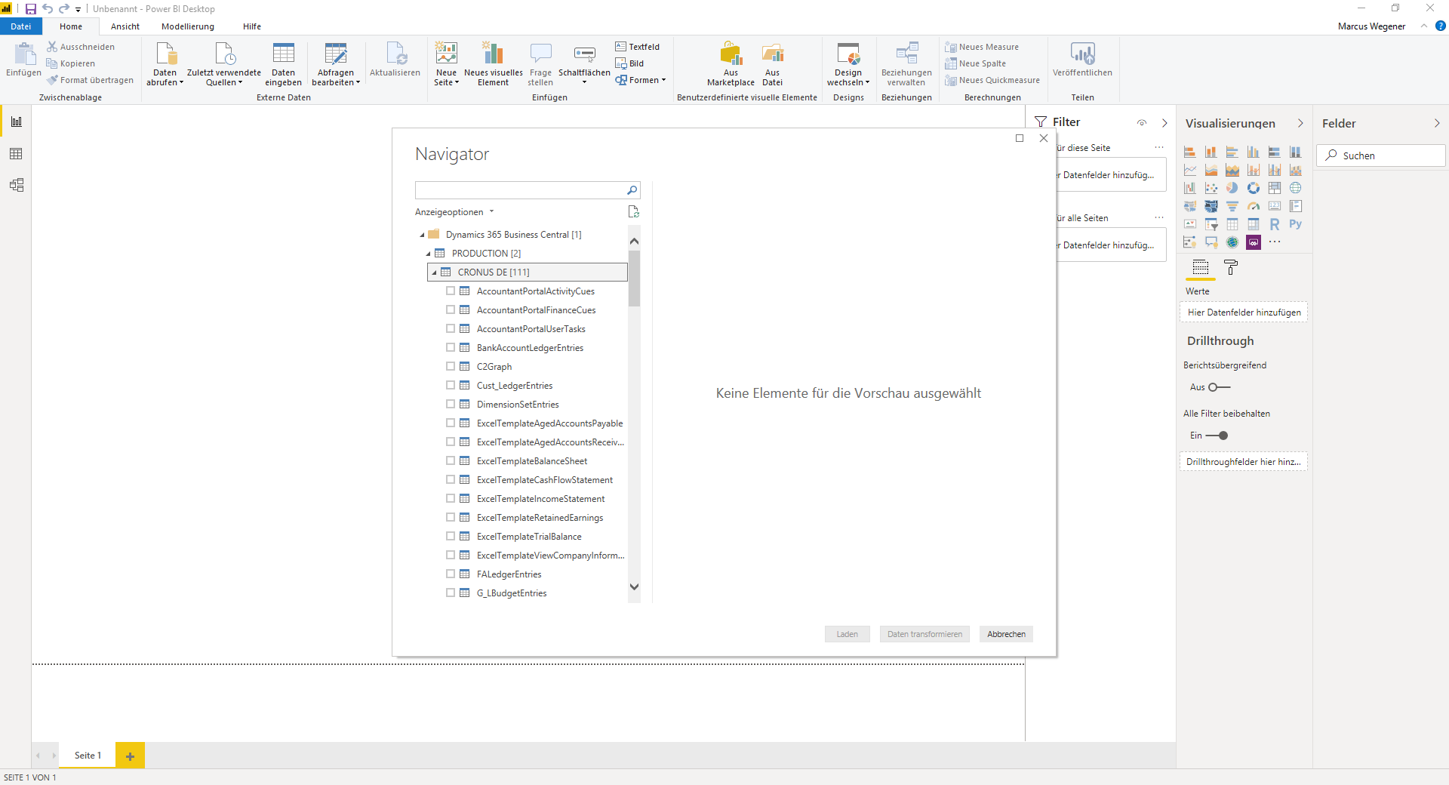Check the BankAccountLedgerEntries checkbox
The width and height of the screenshot is (1449, 785).
tap(451, 347)
